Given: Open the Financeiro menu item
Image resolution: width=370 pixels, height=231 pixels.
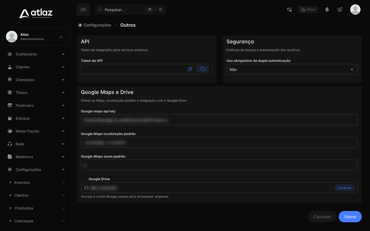Looking at the screenshot, I should [36, 105].
